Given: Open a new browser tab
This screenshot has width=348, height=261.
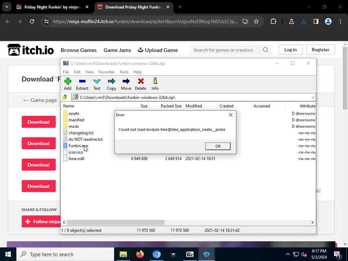Looking at the screenshot, I should [180, 7].
